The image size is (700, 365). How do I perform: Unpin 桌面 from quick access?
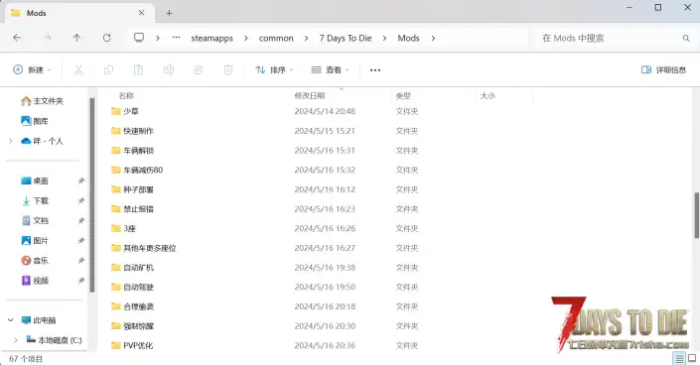pyautogui.click(x=81, y=181)
